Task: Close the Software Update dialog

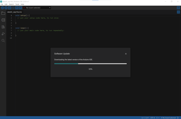Action: coord(126,54)
